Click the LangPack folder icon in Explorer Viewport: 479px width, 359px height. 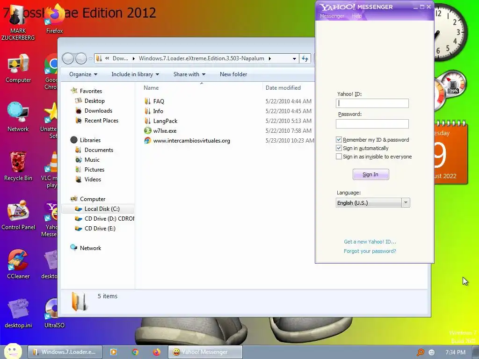click(x=147, y=121)
